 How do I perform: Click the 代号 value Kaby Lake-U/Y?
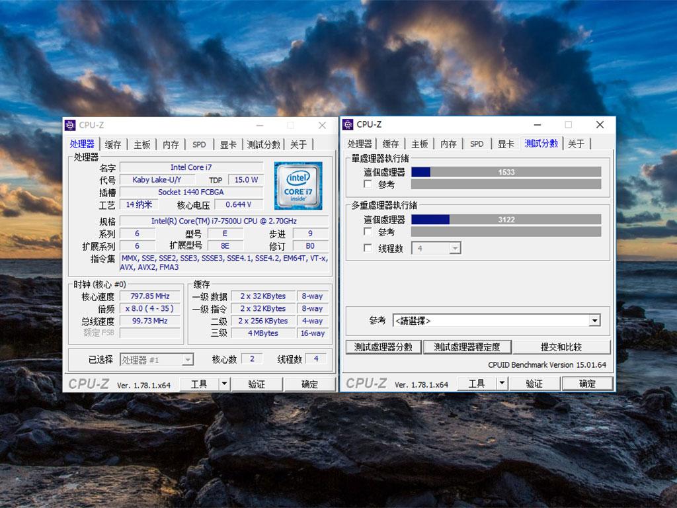[x=157, y=180]
